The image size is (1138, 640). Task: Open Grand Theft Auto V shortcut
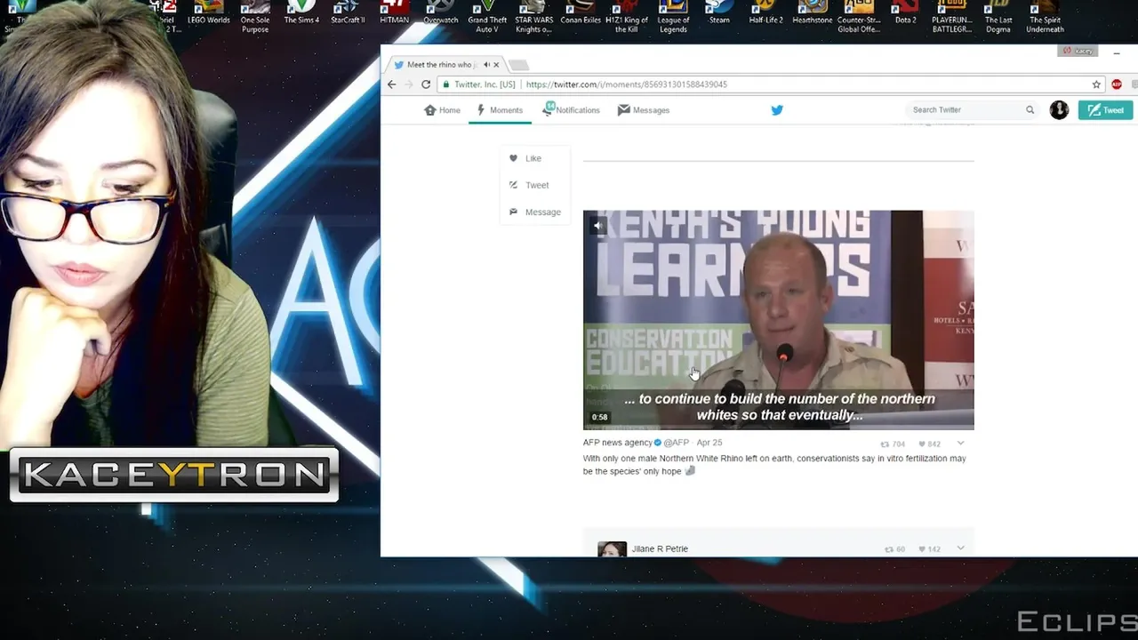[487, 16]
